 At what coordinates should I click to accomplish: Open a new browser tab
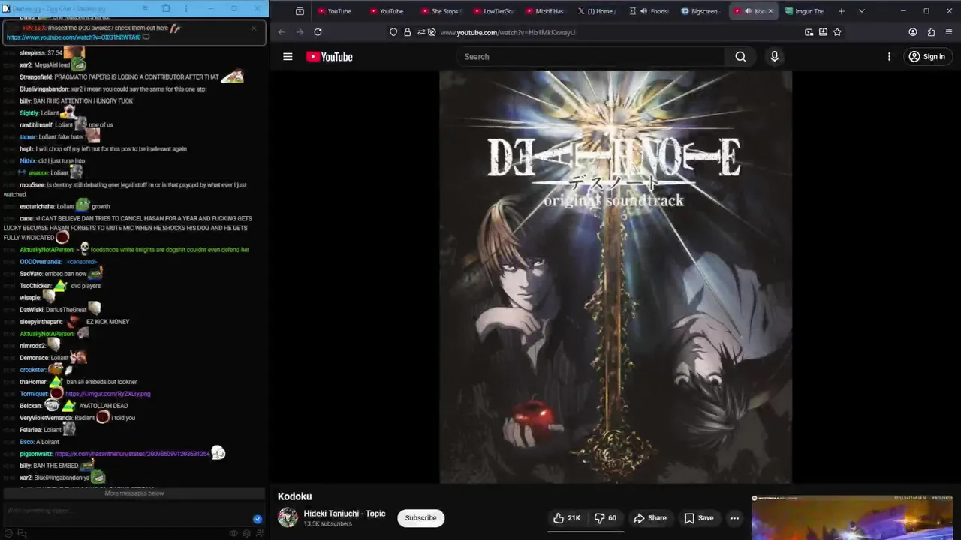842,11
